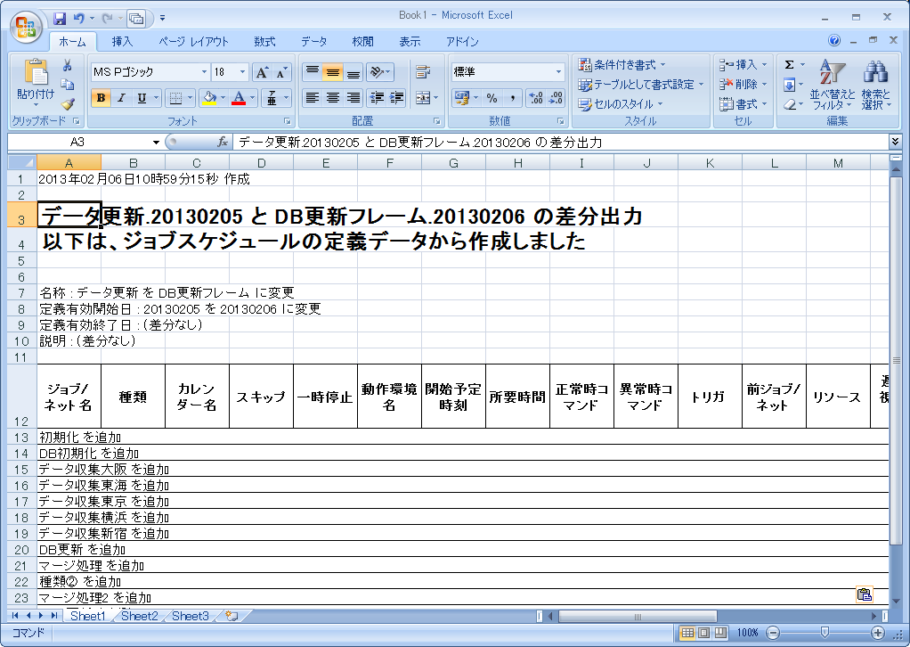The width and height of the screenshot is (910, 647).
Task: Click the insert function fx button
Action: (223, 143)
